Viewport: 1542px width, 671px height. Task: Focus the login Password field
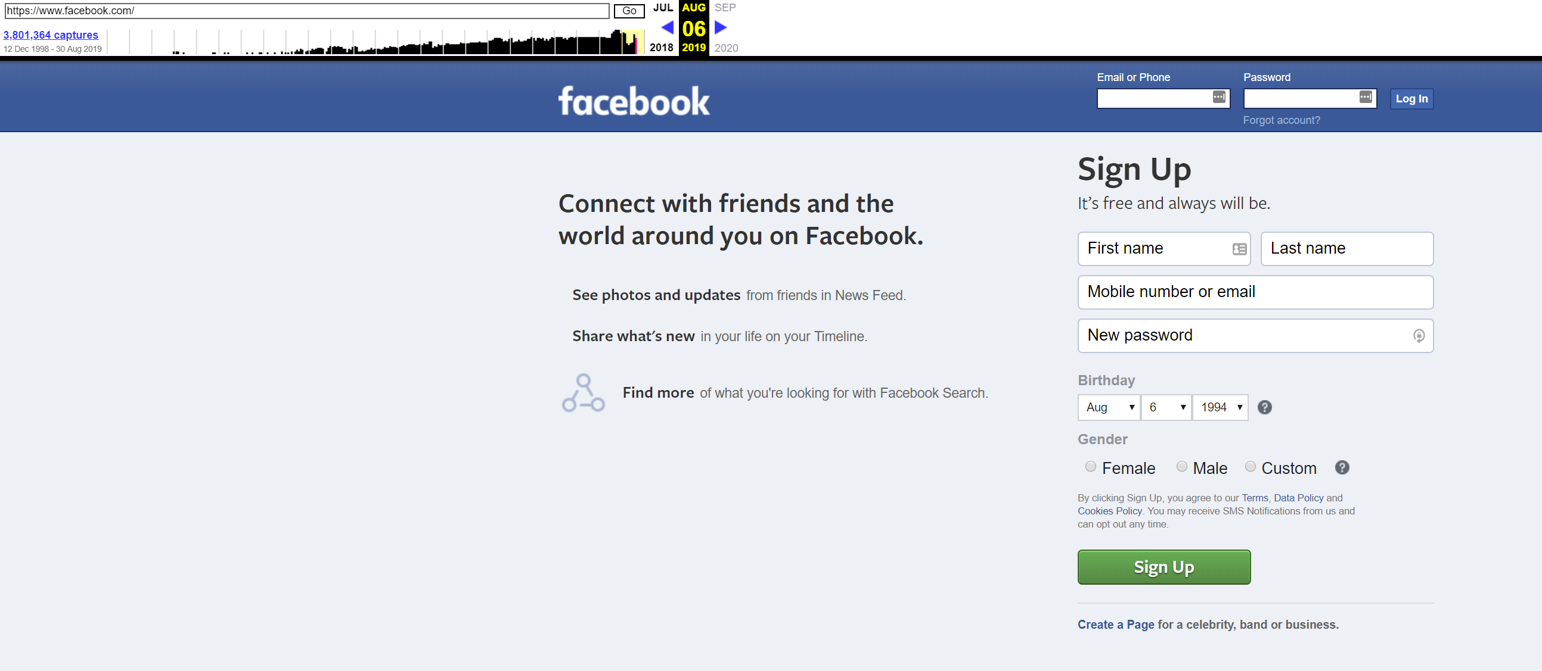pos(1310,99)
